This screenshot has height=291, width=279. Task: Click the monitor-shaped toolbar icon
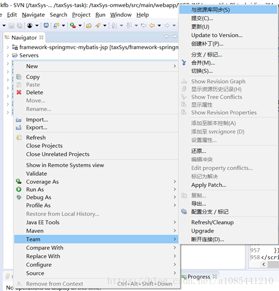[x=46, y=25]
